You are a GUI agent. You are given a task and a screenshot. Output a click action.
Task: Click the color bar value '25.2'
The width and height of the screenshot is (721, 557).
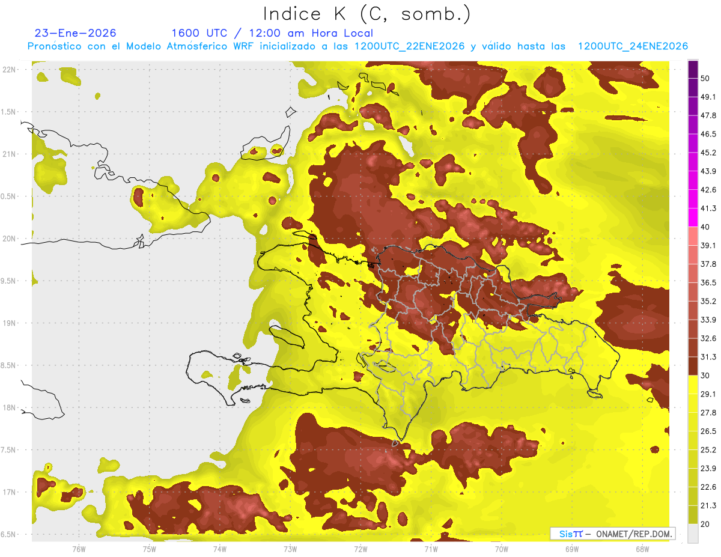708,450
